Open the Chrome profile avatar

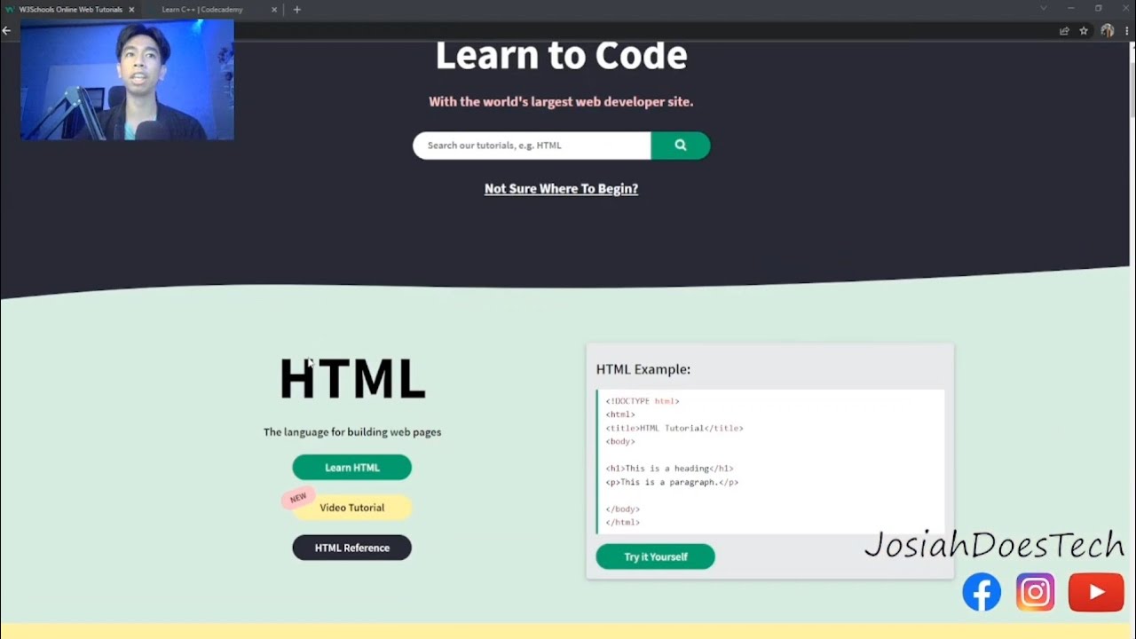(1107, 30)
